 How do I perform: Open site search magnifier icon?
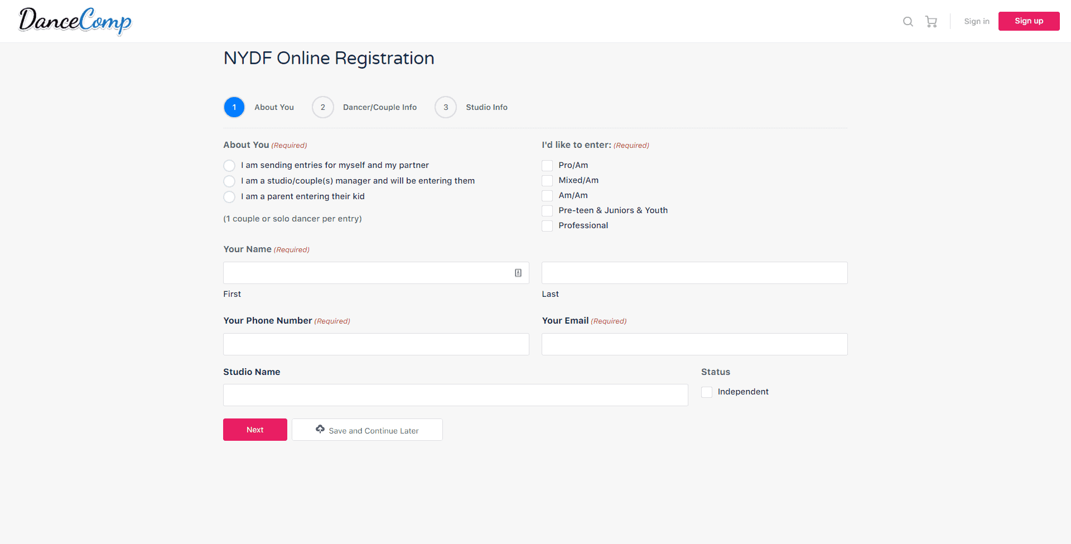coord(908,21)
